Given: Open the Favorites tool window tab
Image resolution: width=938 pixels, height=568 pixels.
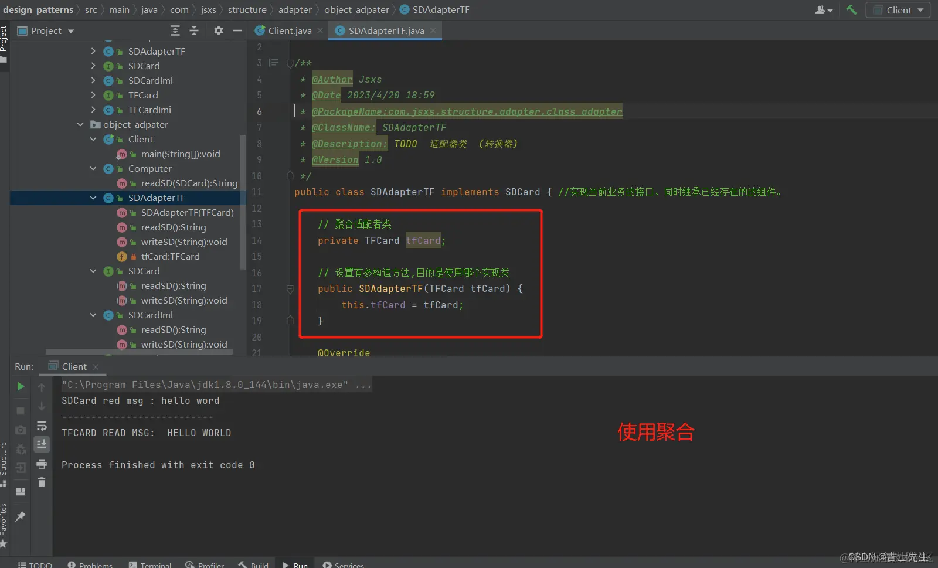Looking at the screenshot, I should click(x=4, y=526).
